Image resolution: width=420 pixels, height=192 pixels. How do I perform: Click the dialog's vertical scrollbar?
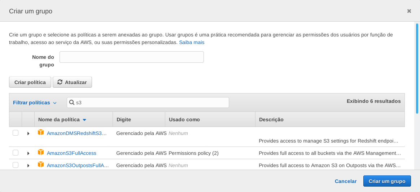[x=417, y=68]
